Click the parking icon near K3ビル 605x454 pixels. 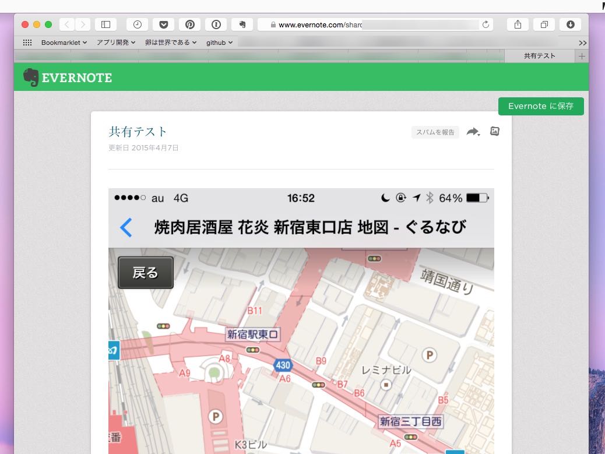[215, 417]
